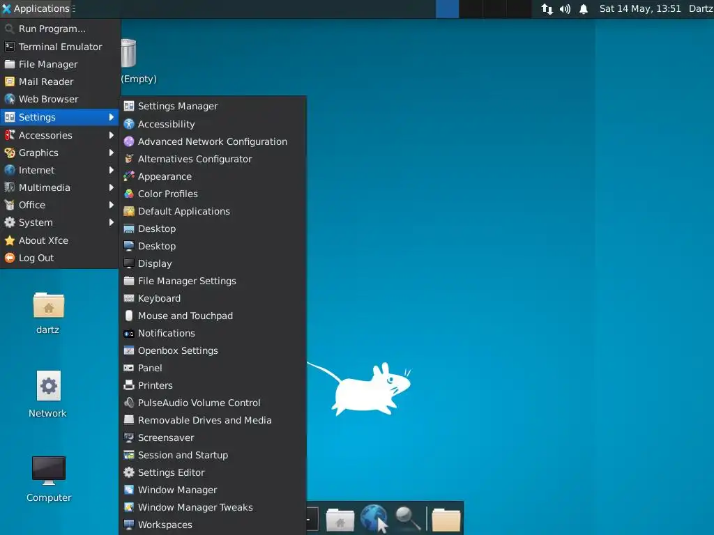Open the Network desktop icon

48,386
